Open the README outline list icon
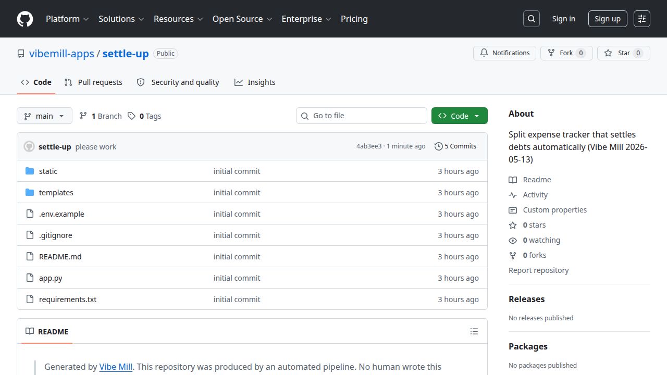667x375 pixels. [474, 331]
